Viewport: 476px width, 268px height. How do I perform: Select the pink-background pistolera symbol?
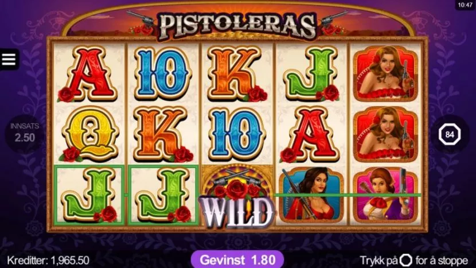click(385, 195)
